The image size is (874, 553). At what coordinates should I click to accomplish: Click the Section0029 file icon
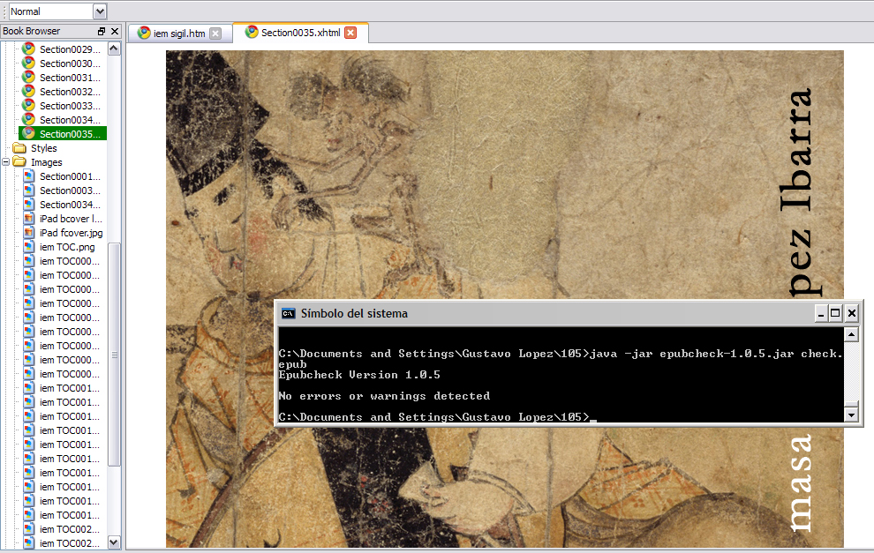(28, 49)
